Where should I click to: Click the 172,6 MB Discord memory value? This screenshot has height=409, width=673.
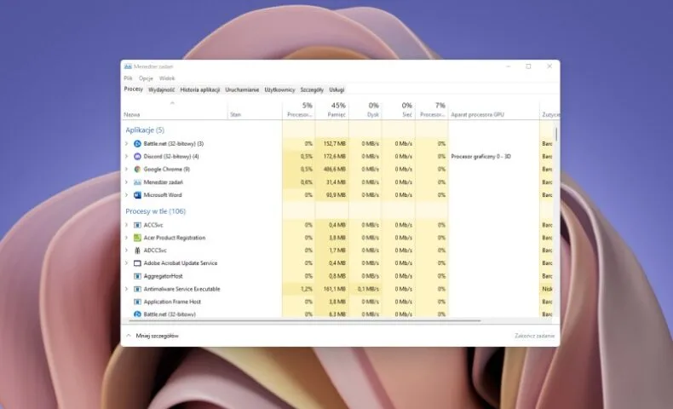point(334,157)
